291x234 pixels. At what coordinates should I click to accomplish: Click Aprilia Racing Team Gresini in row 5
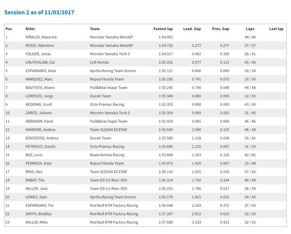tap(113, 71)
